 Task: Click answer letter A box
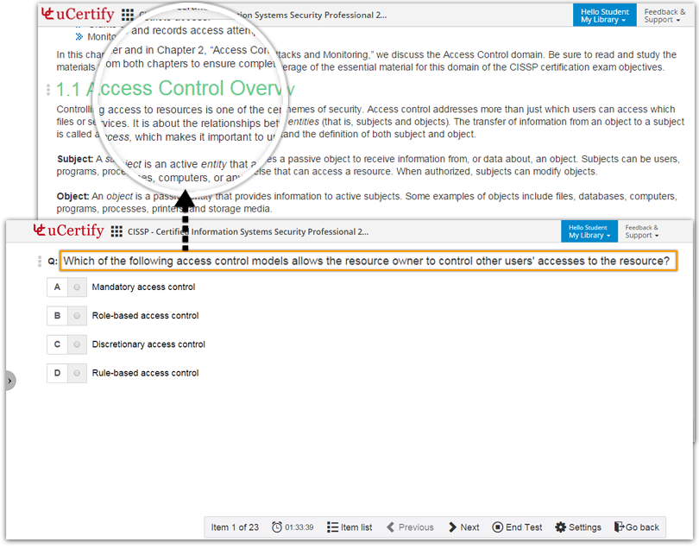click(x=57, y=287)
